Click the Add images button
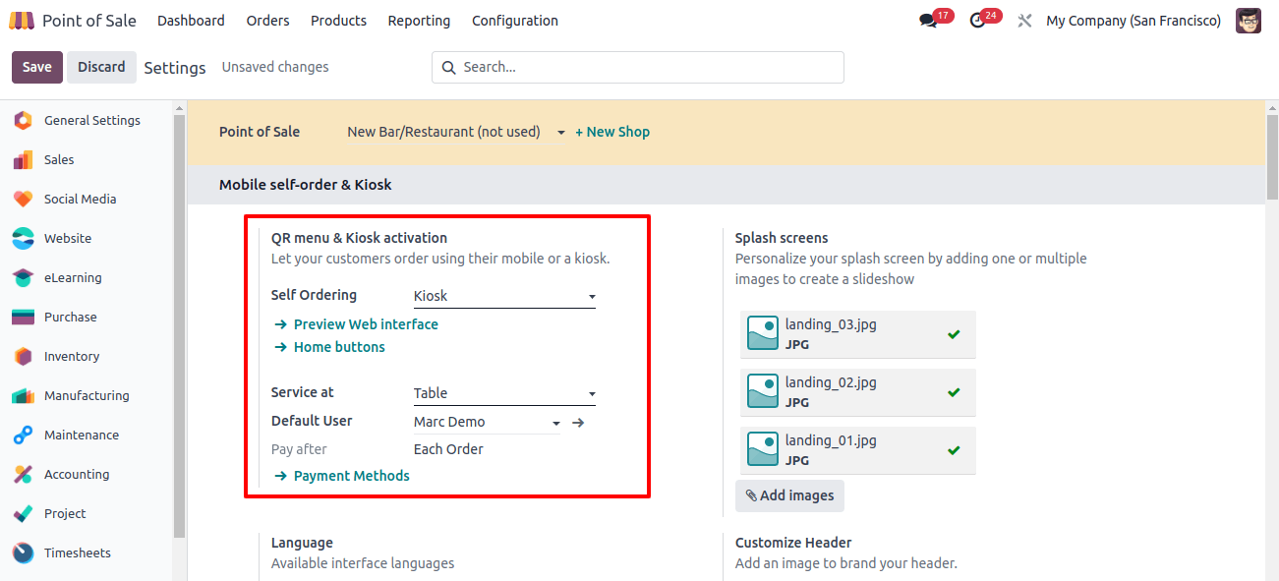The width and height of the screenshot is (1279, 581). point(789,495)
